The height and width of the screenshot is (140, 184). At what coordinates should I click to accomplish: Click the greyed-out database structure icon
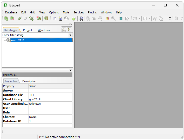coord(88,19)
